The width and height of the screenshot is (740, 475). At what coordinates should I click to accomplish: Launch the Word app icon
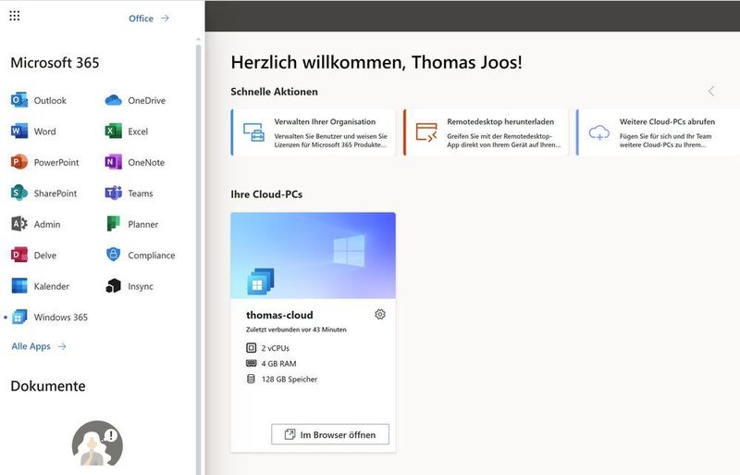(19, 131)
